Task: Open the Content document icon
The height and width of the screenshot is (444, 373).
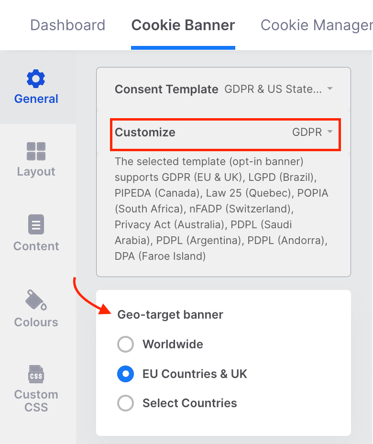Action: coord(36,224)
